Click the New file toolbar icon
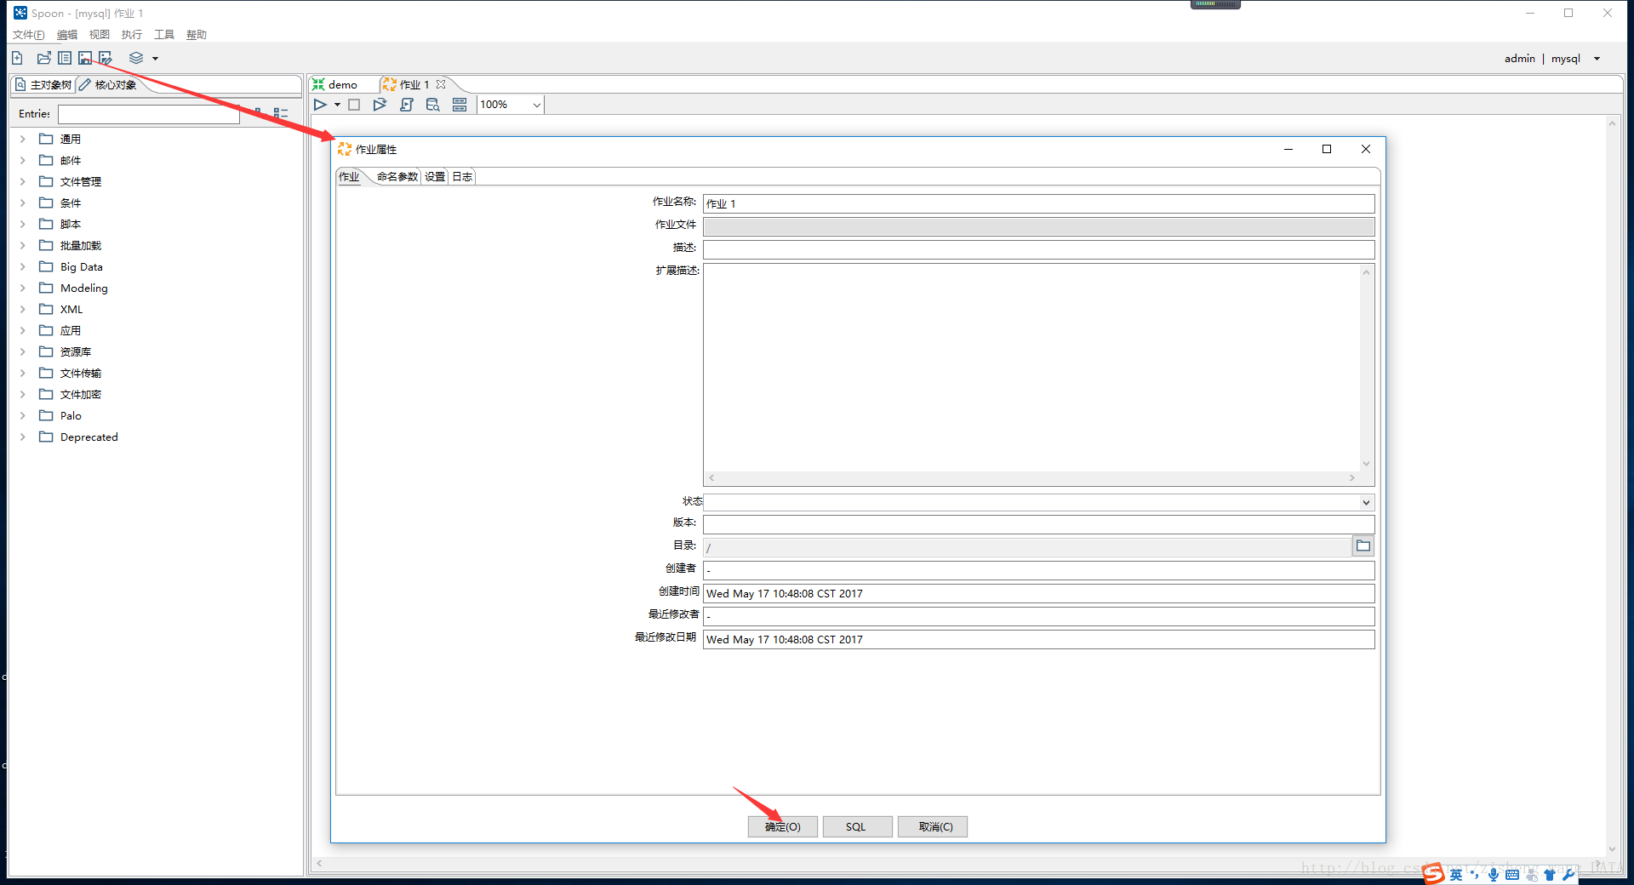Screen dimensions: 1634x885 click(x=18, y=58)
